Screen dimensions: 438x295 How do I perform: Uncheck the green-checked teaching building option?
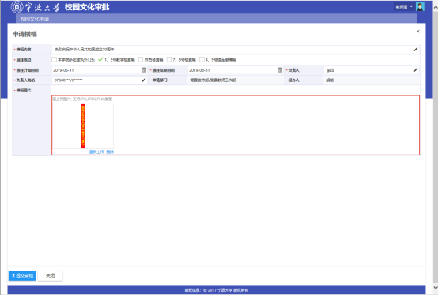[100, 59]
